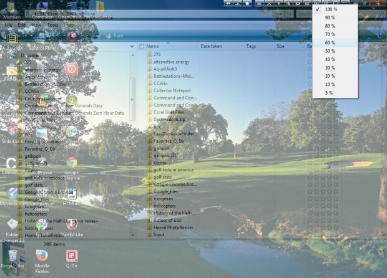Choose 80 % from opacity menu
The height and width of the screenshot is (278, 387).
point(335,26)
